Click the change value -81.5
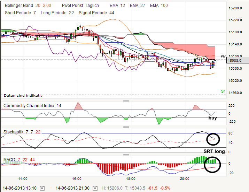 (153, 188)
